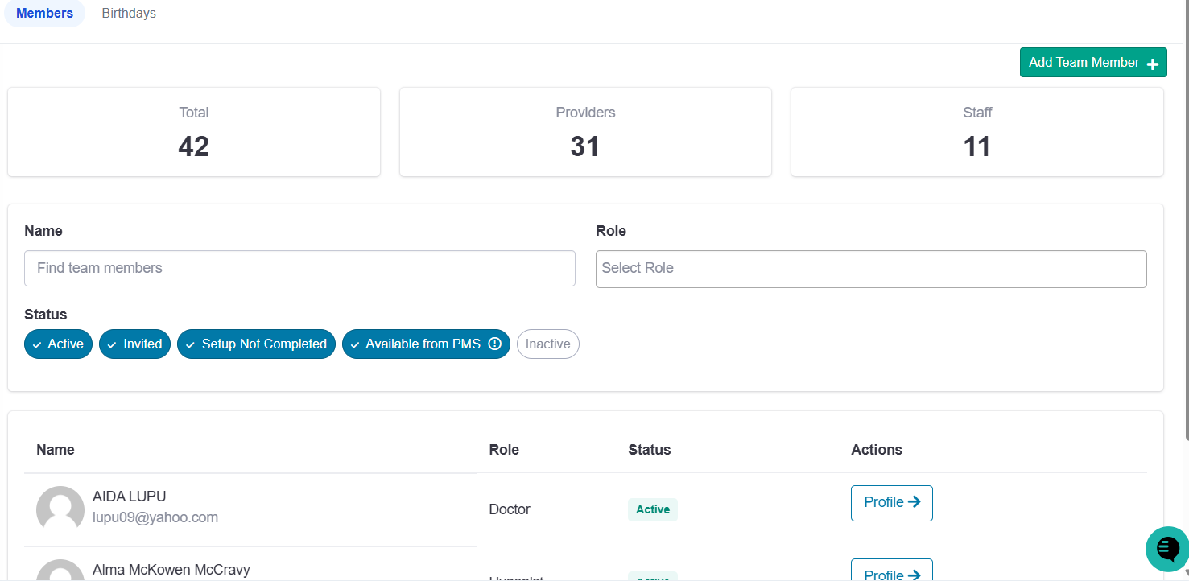The width and height of the screenshot is (1189, 581).
Task: Click the info icon on Available from PMS
Action: [x=495, y=344]
